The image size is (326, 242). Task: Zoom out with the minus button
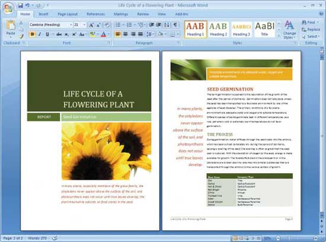278,238
